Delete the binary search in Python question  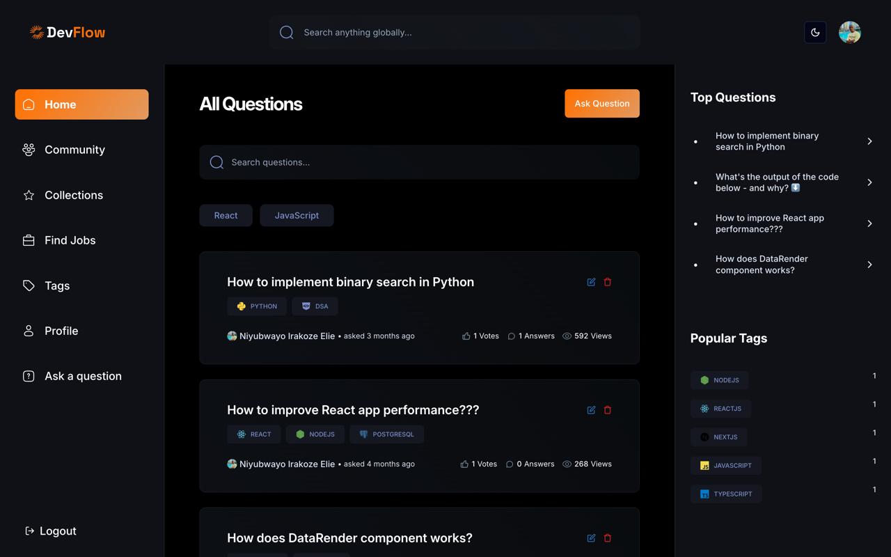click(x=608, y=282)
